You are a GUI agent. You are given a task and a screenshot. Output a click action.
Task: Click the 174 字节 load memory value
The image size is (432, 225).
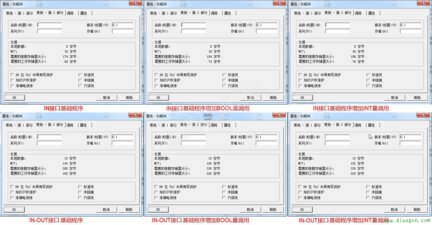[69, 57]
